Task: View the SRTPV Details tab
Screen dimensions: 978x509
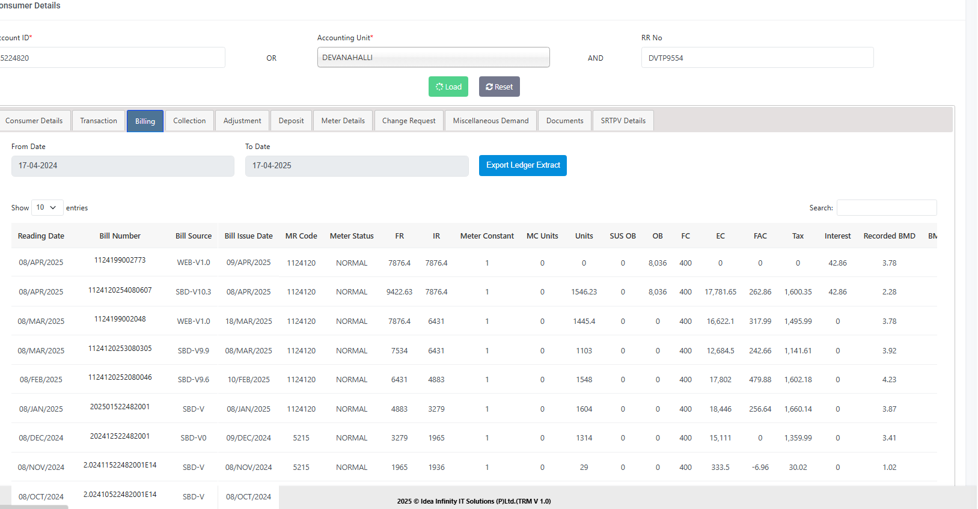Action: tap(623, 121)
